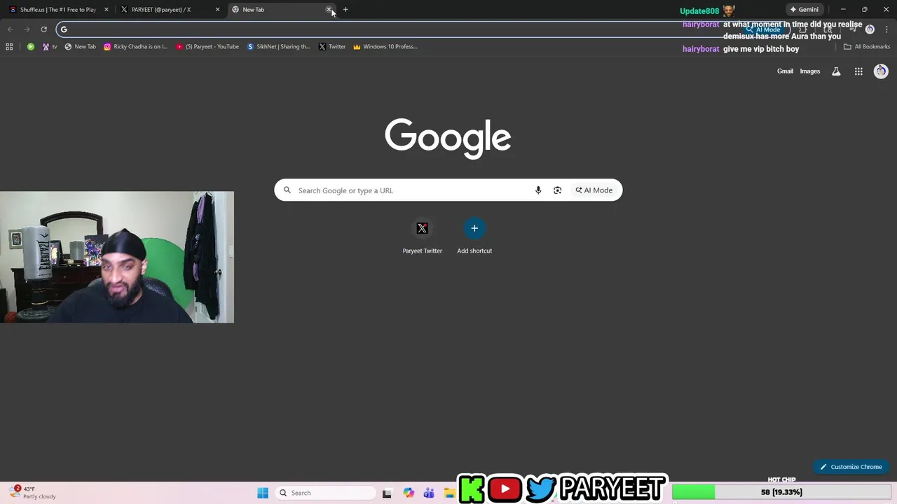Open the Apps grid bookmark shortcut
The height and width of the screenshot is (504, 897).
[x=9, y=47]
